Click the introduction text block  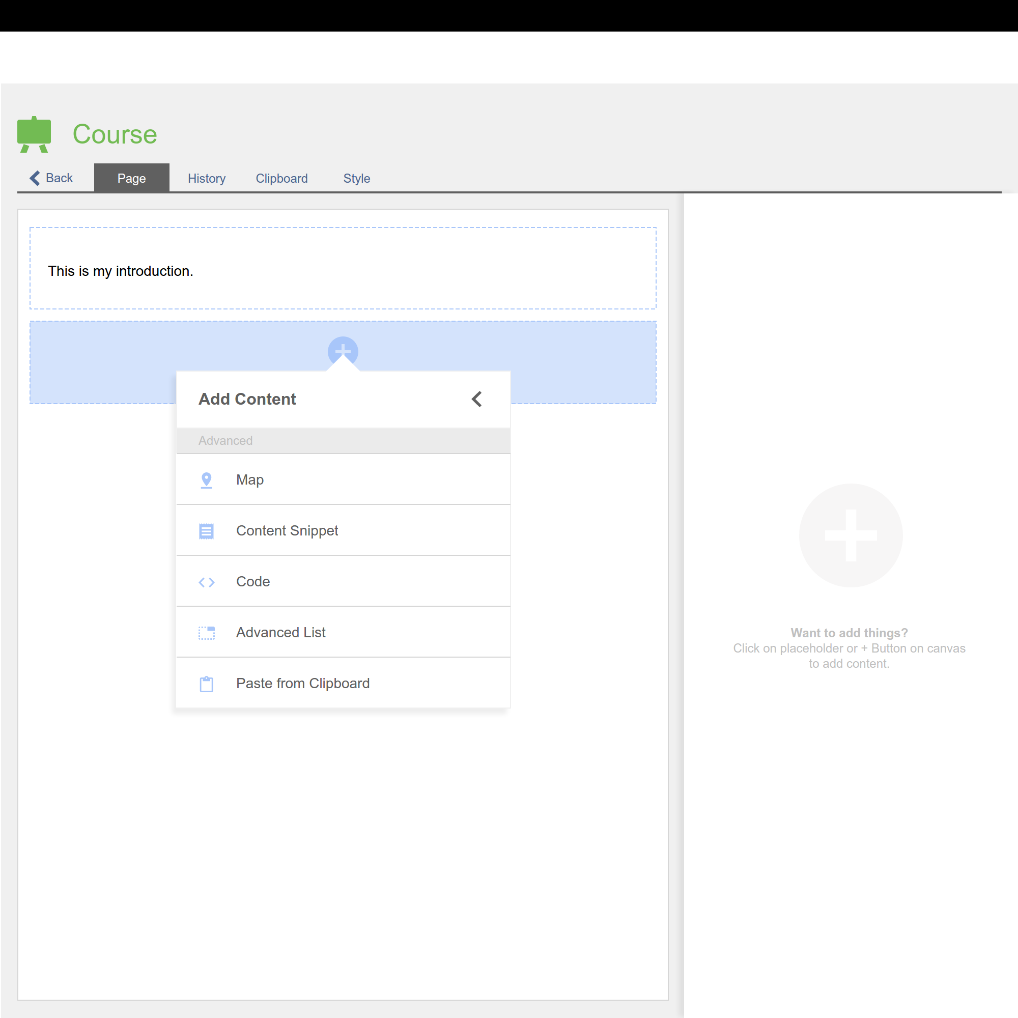pyautogui.click(x=121, y=271)
